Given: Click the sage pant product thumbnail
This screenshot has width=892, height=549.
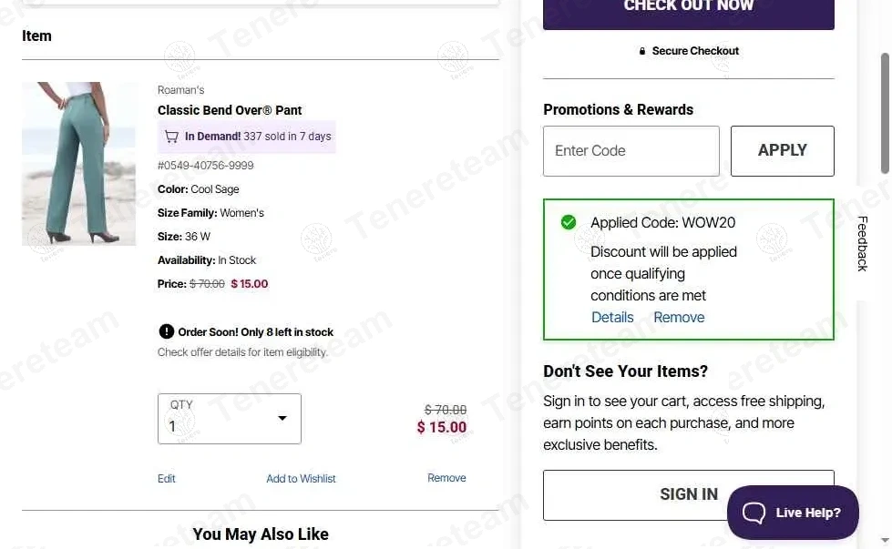Looking at the screenshot, I should coord(78,164).
